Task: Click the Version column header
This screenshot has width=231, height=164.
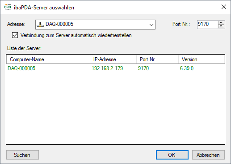Action: coord(202,59)
